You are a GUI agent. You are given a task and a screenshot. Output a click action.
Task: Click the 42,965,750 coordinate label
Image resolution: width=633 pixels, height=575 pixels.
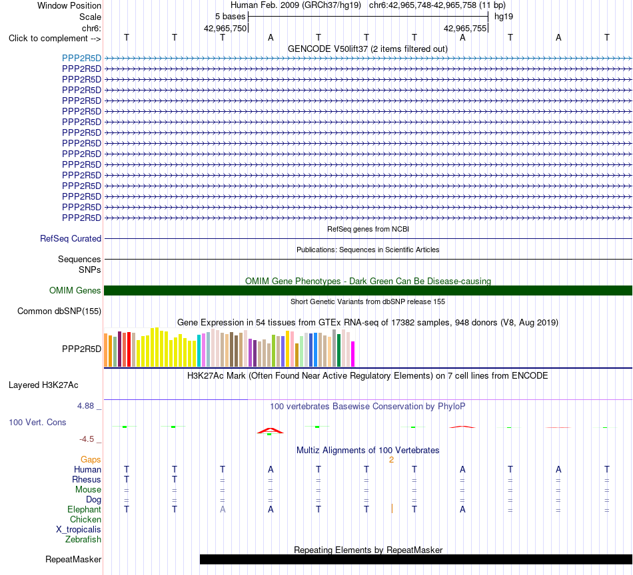225,28
